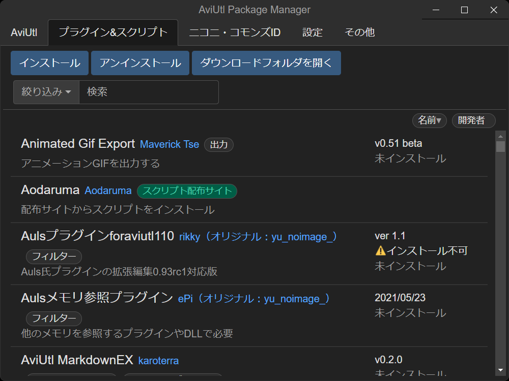The image size is (509, 381).
Task: Open the Aodaruma developer link
Action: tap(108, 190)
